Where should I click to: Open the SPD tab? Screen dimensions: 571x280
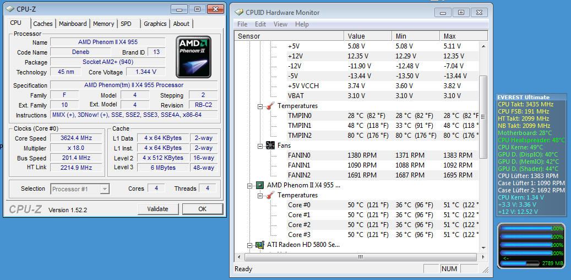[x=126, y=24]
